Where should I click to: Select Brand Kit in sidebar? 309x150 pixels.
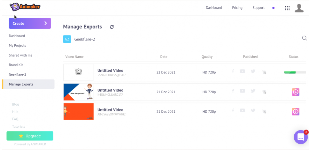tap(15, 65)
